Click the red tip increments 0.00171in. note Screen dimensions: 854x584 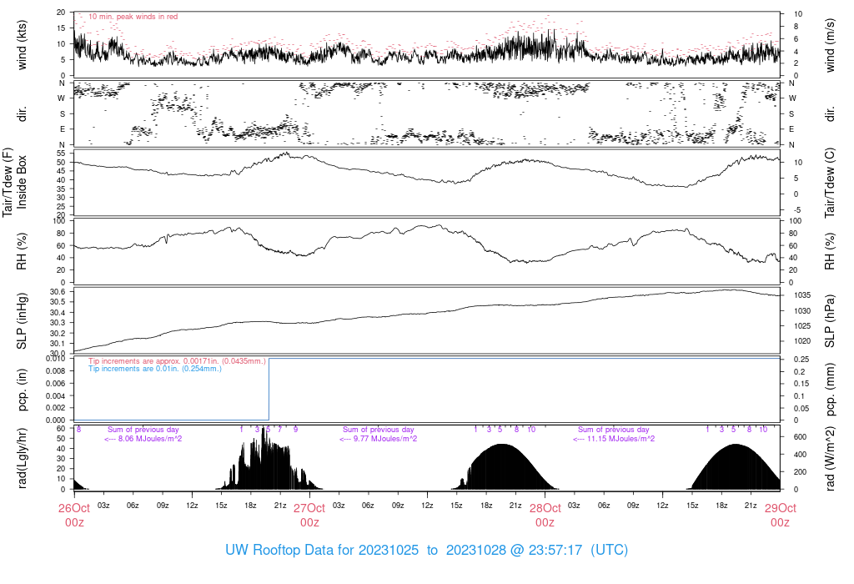click(177, 361)
